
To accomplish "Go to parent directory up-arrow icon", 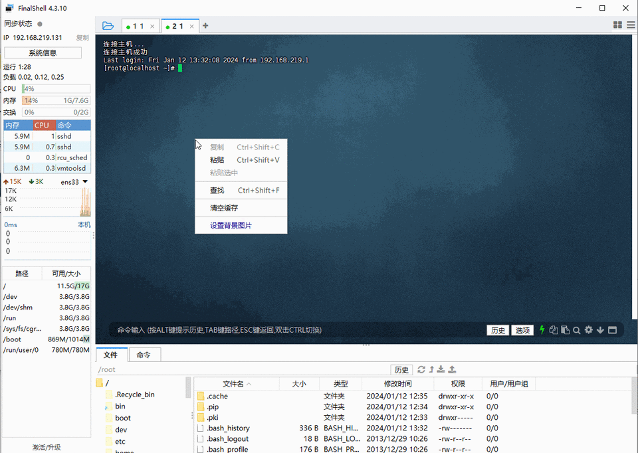I will 431,369.
